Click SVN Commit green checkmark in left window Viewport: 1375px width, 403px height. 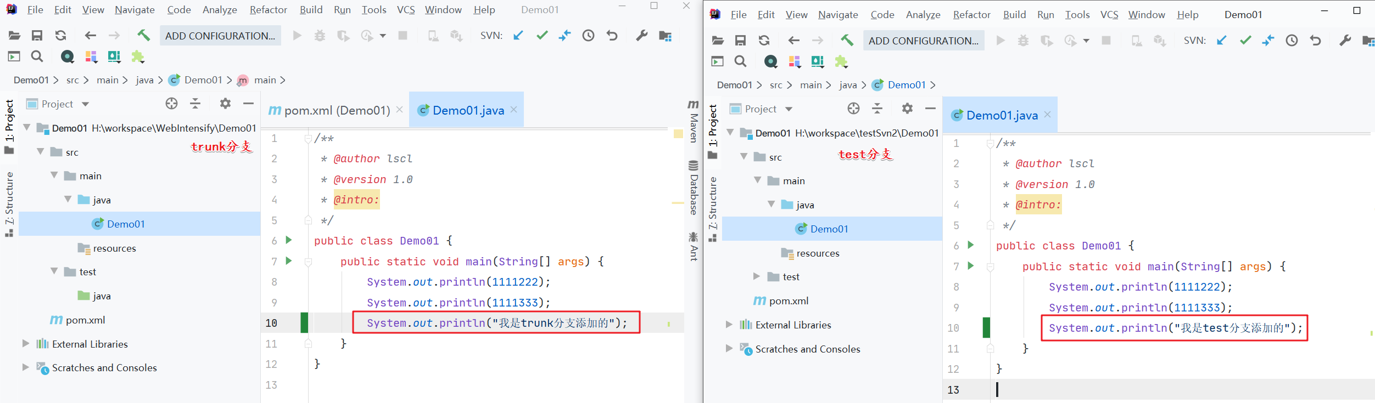coord(542,36)
